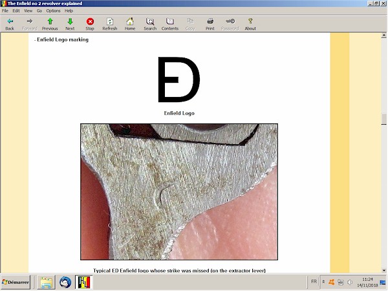Open About question mark icon

click(250, 21)
